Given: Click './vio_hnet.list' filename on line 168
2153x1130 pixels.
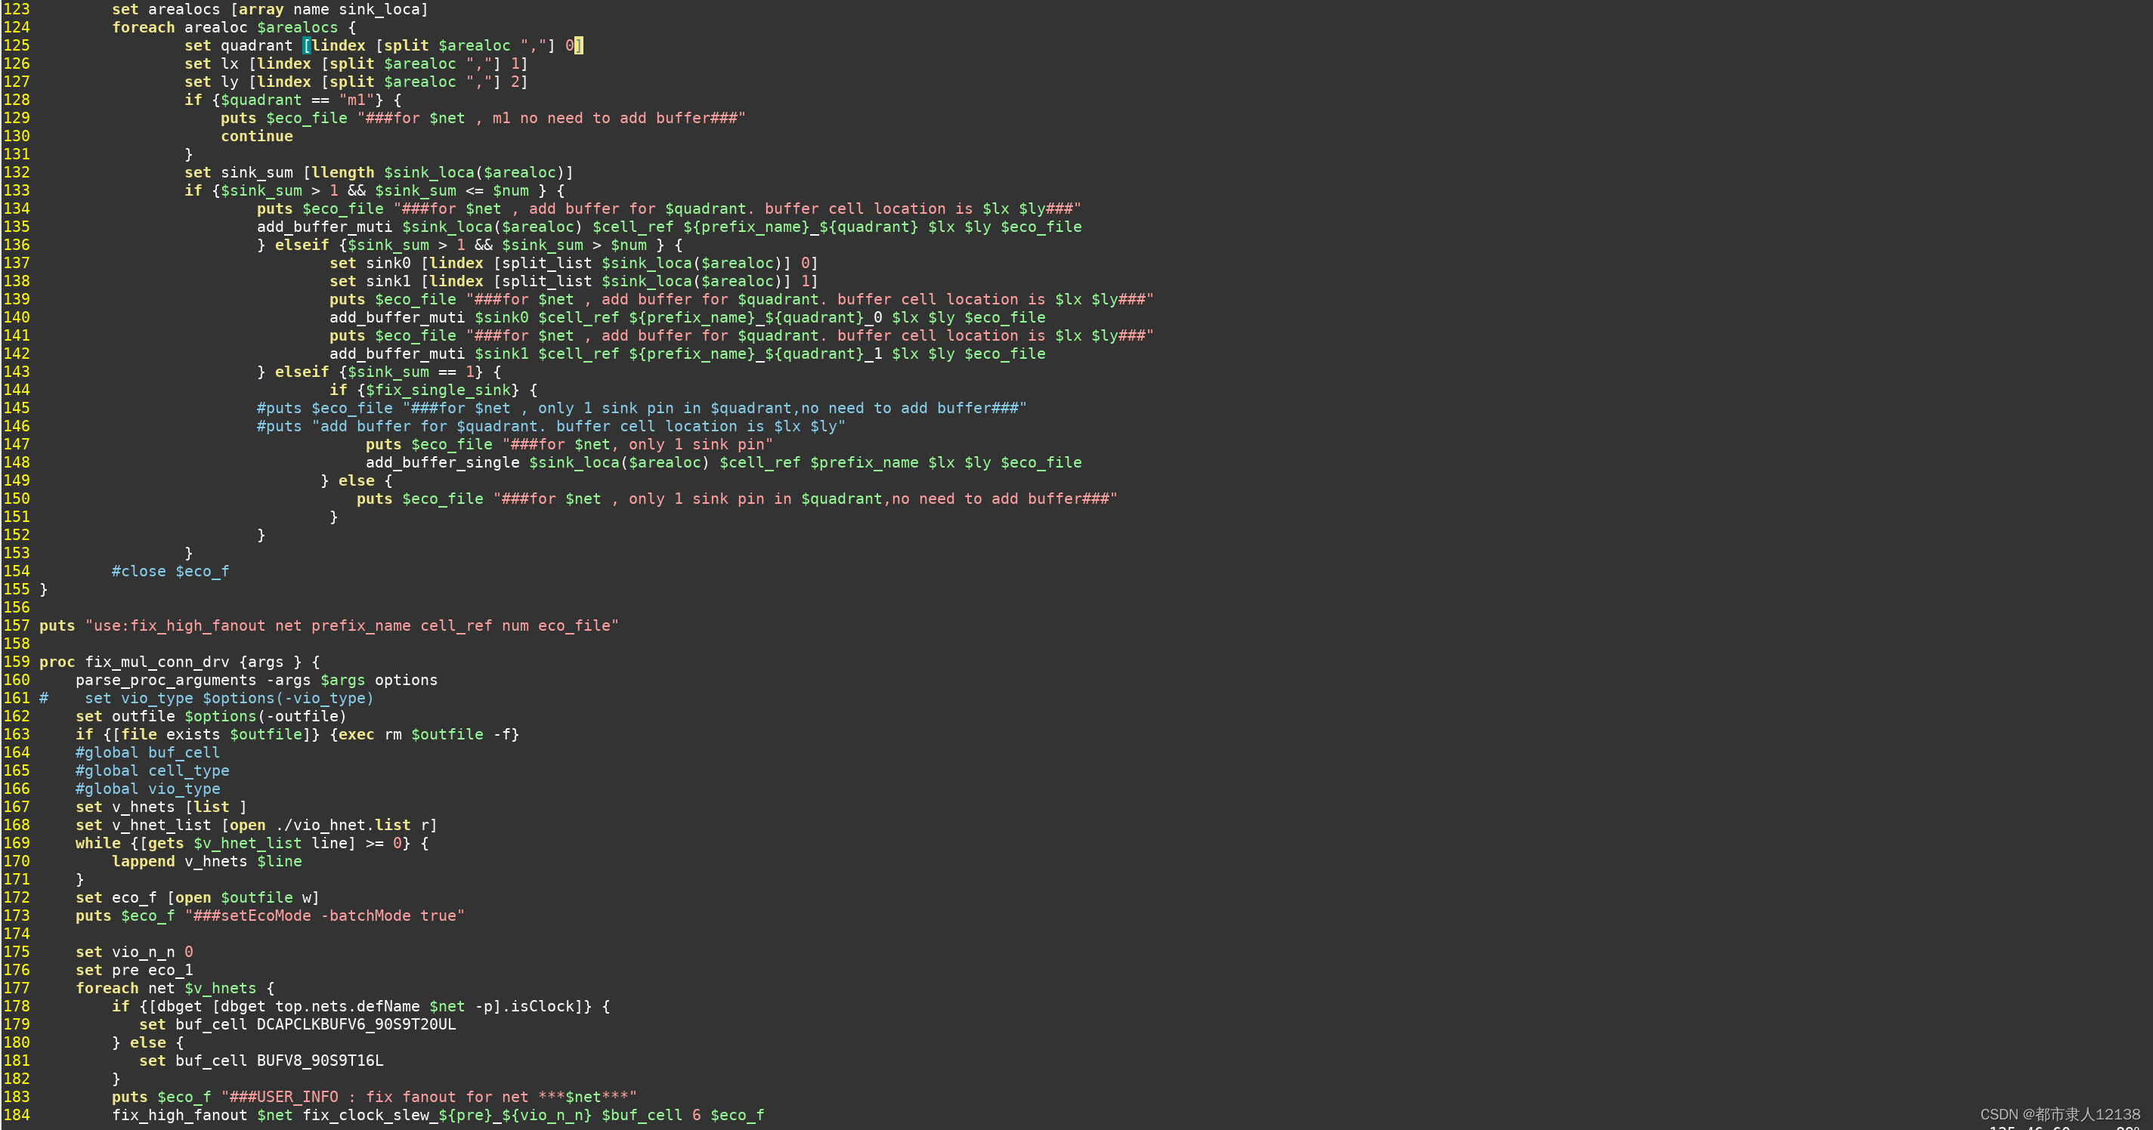Looking at the screenshot, I should point(342,825).
